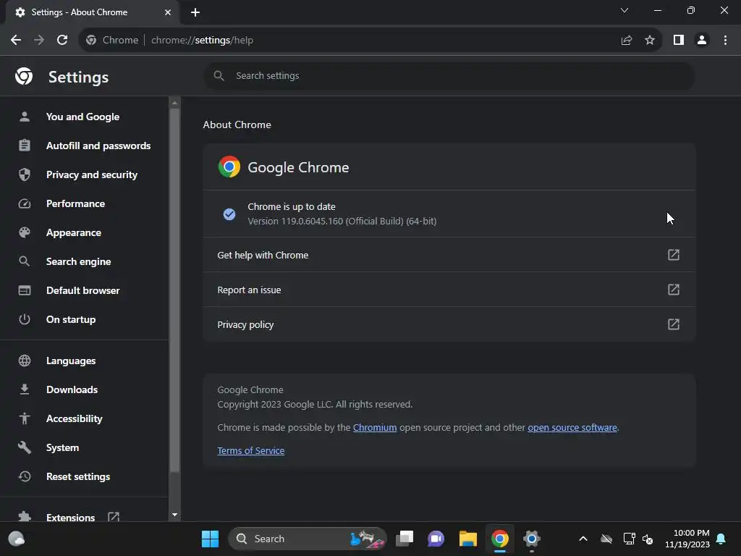Open Autofill and passwords section

coord(84,146)
